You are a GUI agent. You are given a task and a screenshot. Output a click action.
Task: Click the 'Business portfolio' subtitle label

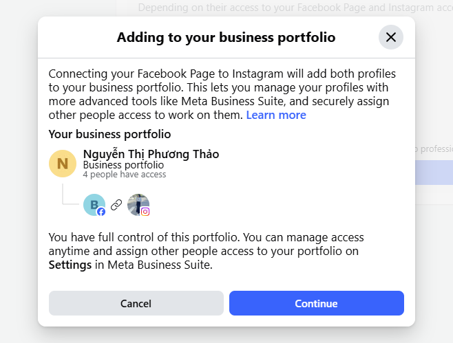[123, 165]
